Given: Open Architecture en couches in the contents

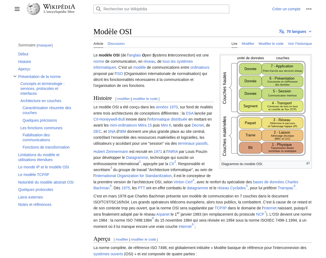Looking at the screenshot, I should (x=41, y=101).
